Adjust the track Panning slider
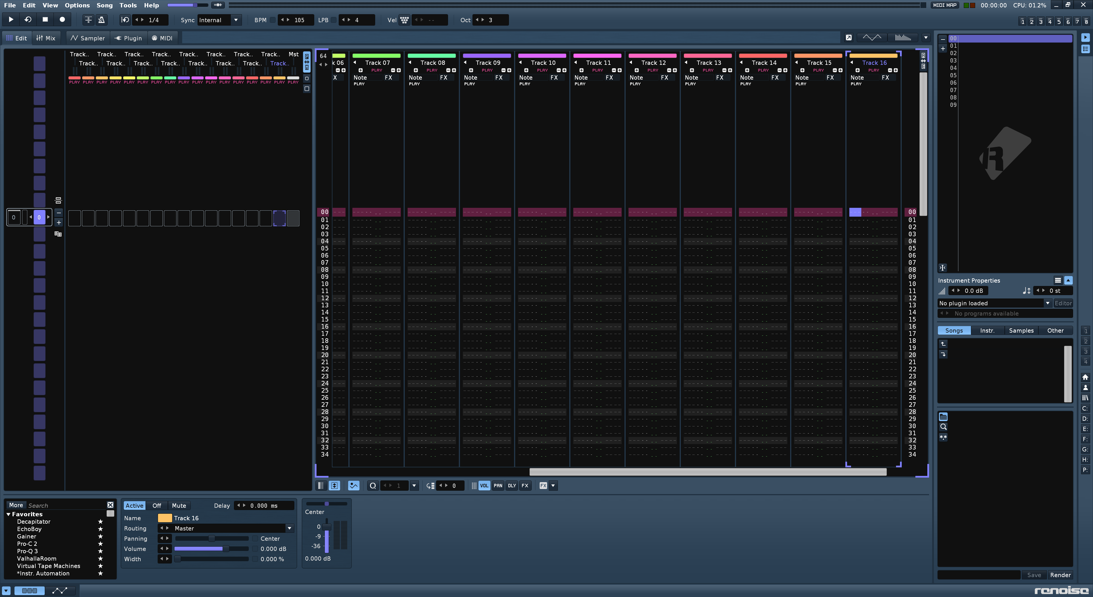The width and height of the screenshot is (1093, 597). click(x=211, y=538)
